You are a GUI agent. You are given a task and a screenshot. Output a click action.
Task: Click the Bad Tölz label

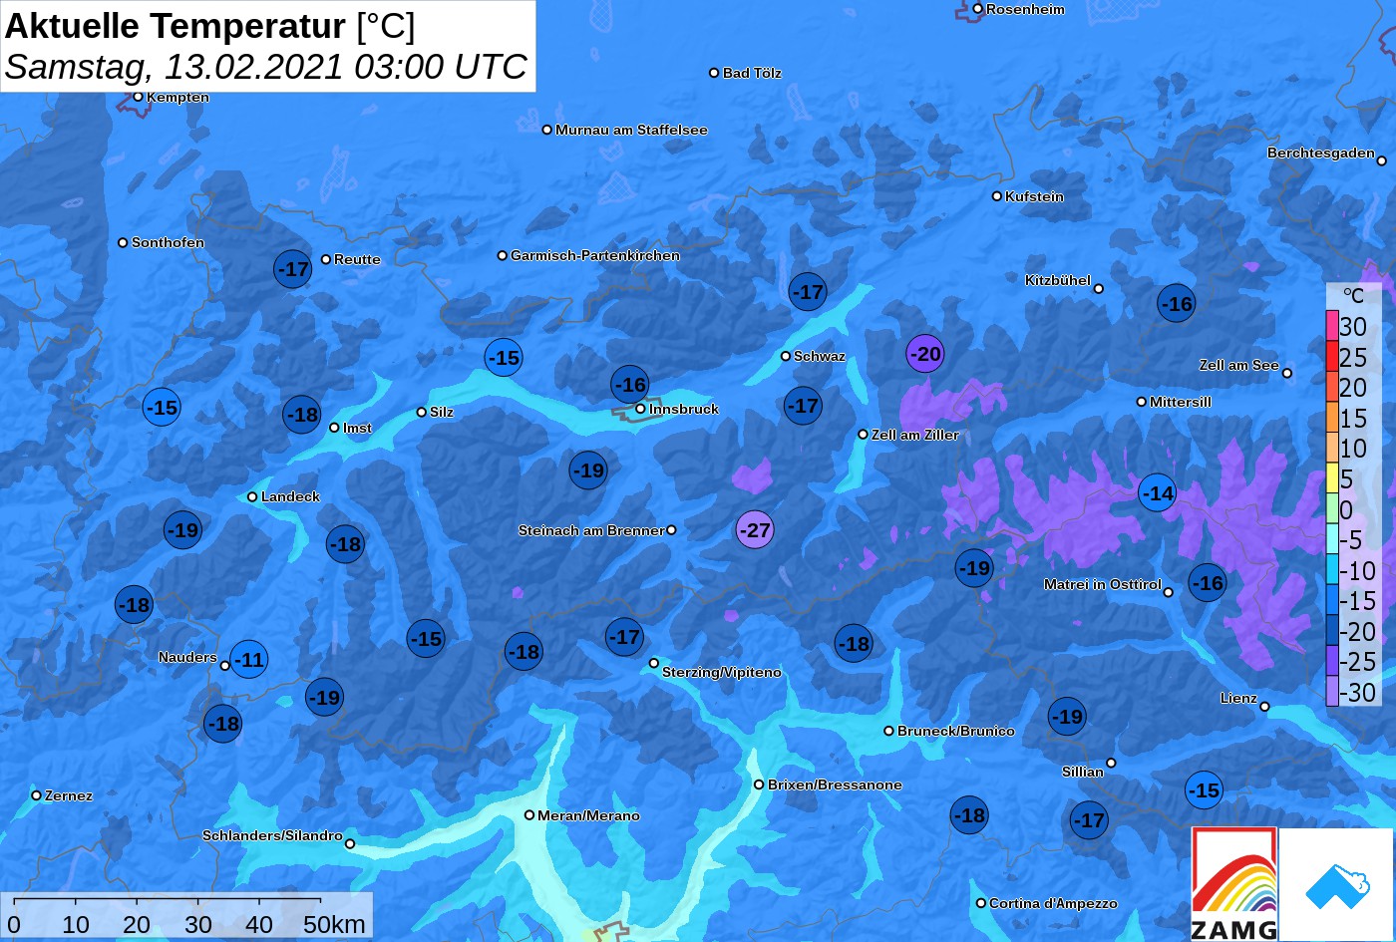(x=752, y=73)
